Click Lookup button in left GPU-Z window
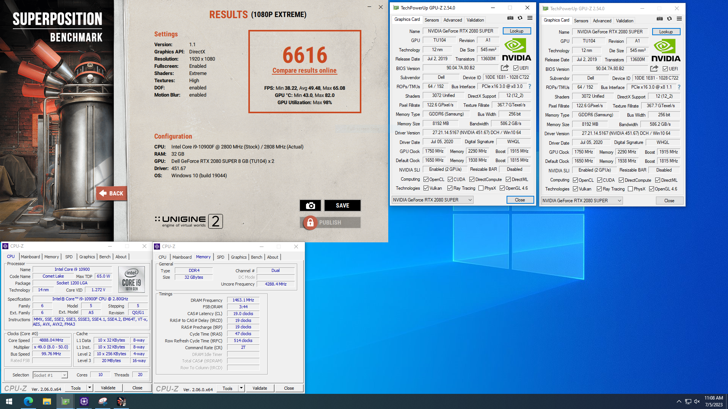 [516, 31]
